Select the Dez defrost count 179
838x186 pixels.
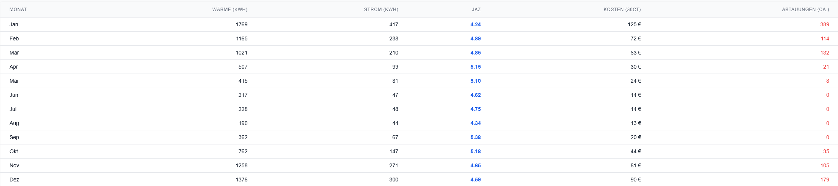(824, 180)
